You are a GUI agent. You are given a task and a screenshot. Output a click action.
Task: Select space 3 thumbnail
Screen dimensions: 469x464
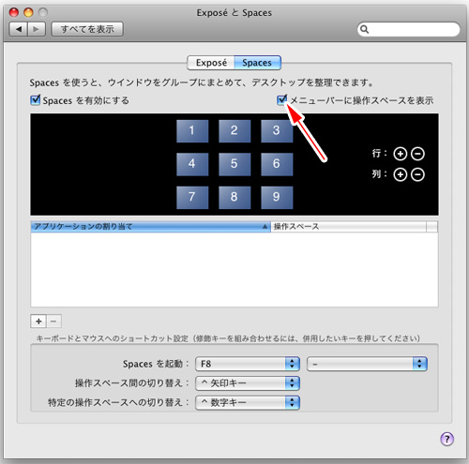277,131
